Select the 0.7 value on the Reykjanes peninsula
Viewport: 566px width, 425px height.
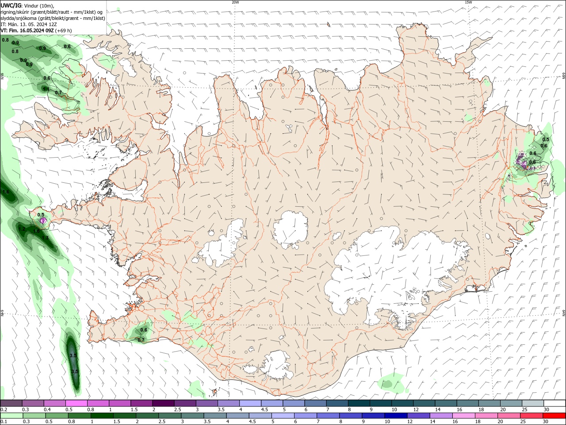141,340
